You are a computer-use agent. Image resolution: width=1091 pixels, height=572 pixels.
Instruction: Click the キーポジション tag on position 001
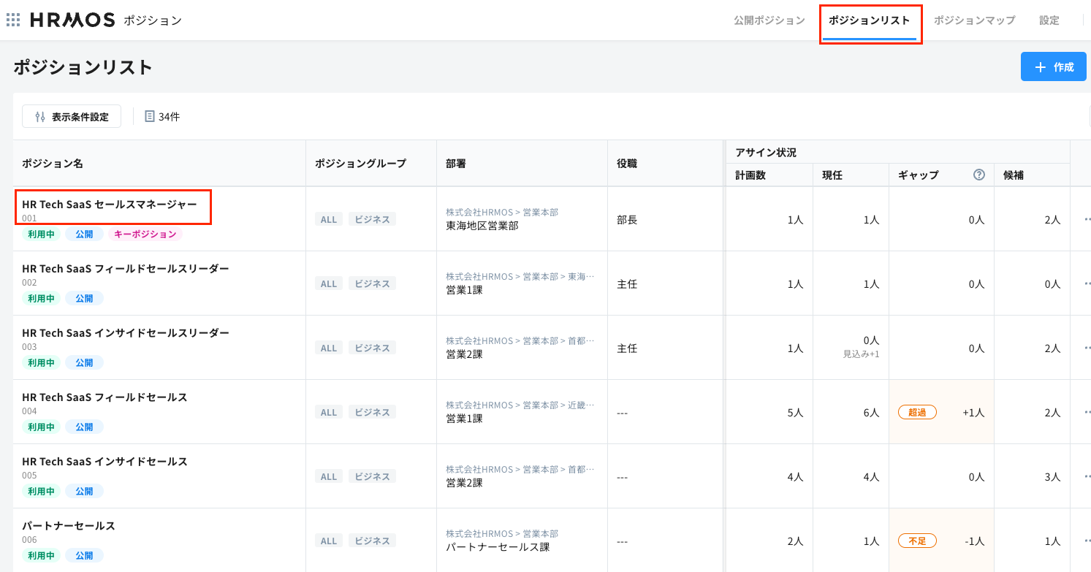pos(145,234)
